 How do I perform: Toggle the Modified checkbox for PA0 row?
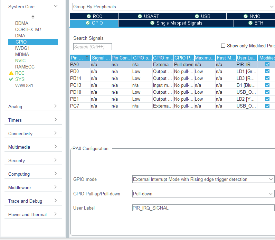267,64
